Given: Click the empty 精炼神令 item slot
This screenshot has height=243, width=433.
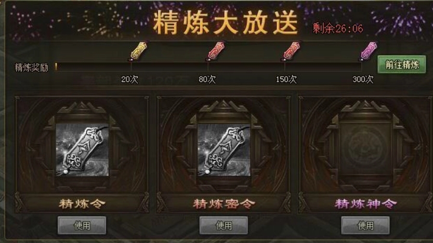Looking at the screenshot, I should tap(366, 149).
